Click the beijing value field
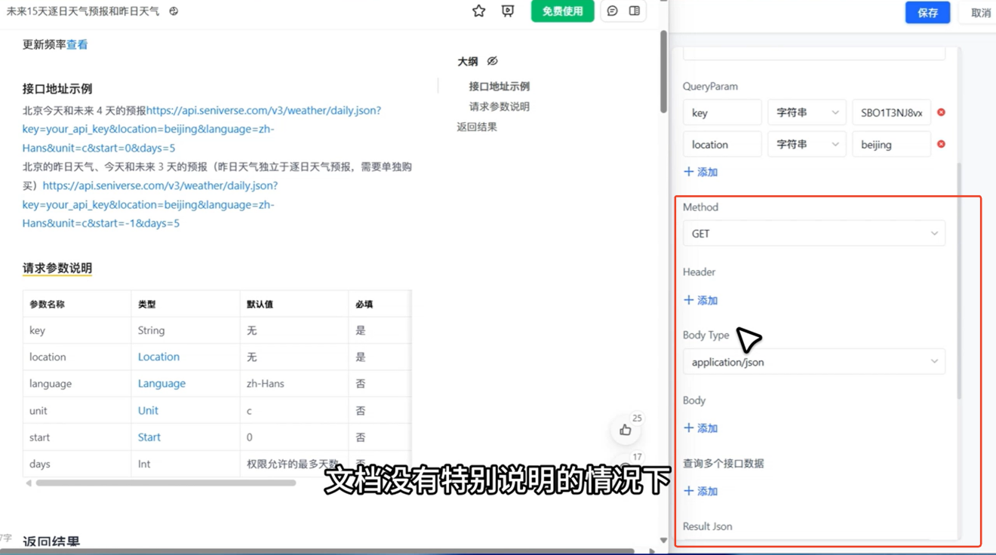Viewport: 996px width, 555px height. 891,144
